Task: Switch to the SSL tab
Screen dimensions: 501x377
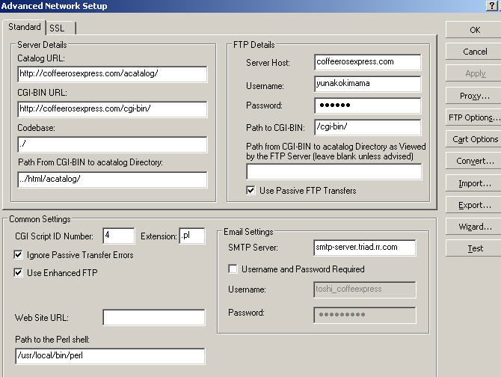Action: coord(58,28)
